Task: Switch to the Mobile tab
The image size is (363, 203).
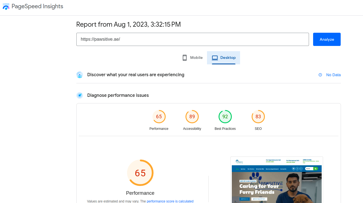Action: coord(193,58)
